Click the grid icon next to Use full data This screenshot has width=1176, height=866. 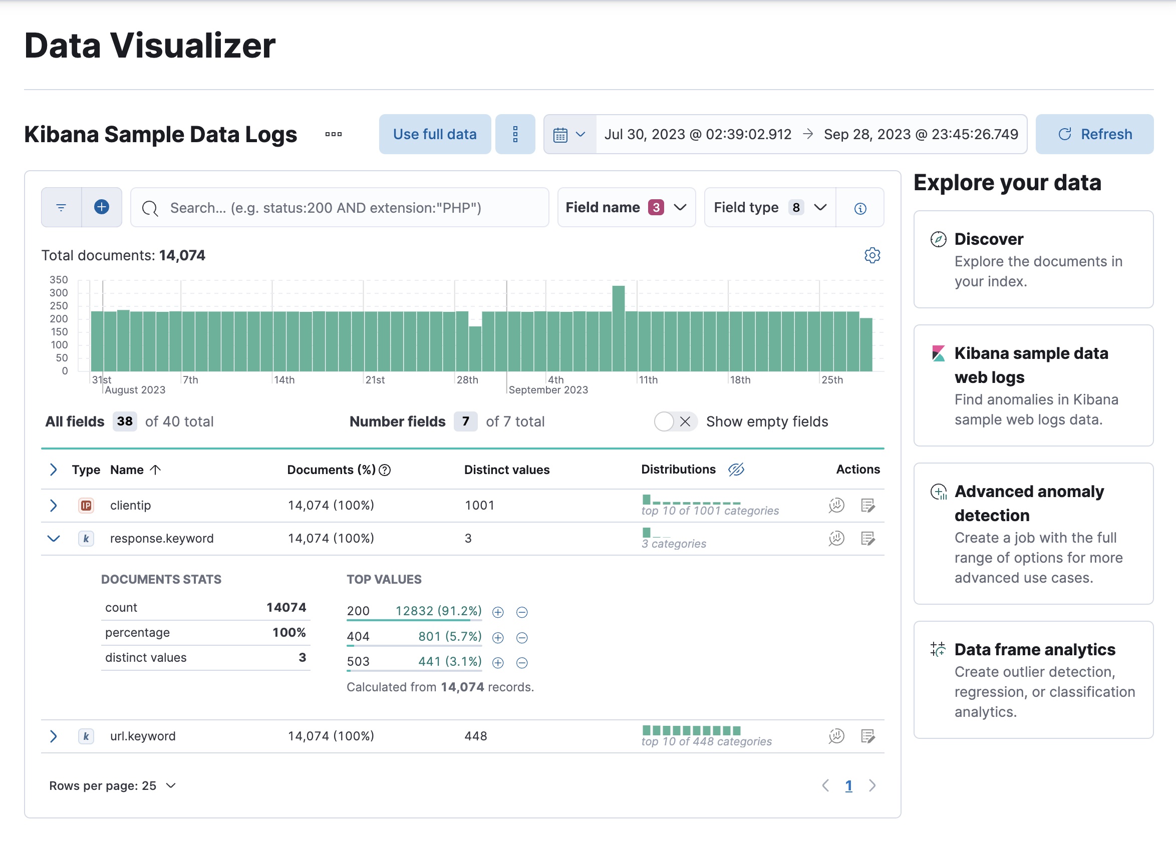point(515,134)
